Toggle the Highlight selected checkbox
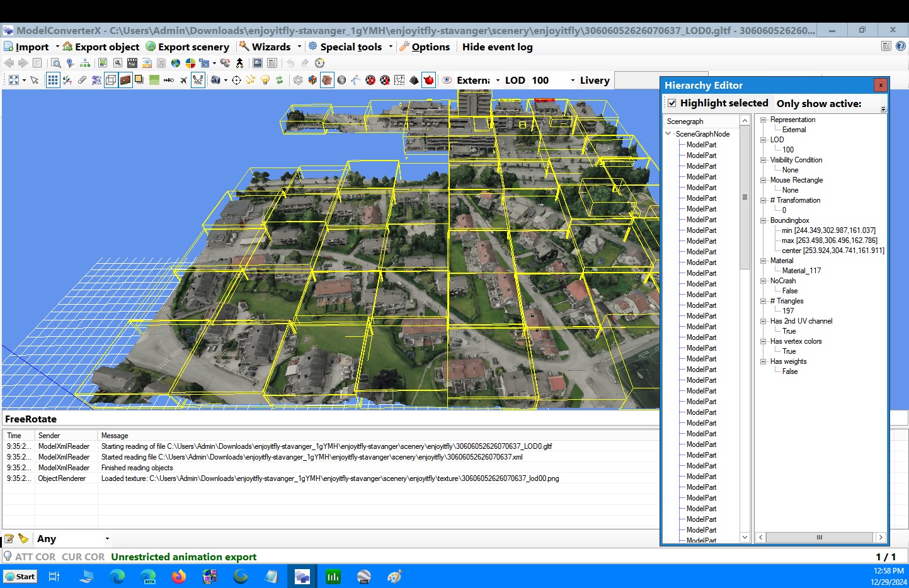Image resolution: width=909 pixels, height=588 pixels. [x=672, y=103]
